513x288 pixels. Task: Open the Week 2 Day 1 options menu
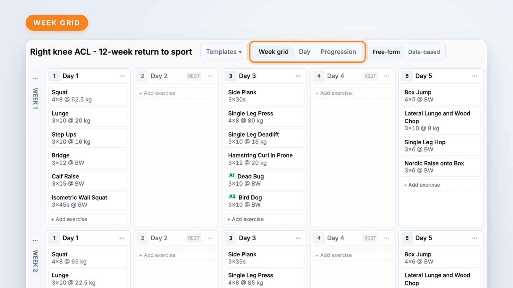tap(122, 238)
